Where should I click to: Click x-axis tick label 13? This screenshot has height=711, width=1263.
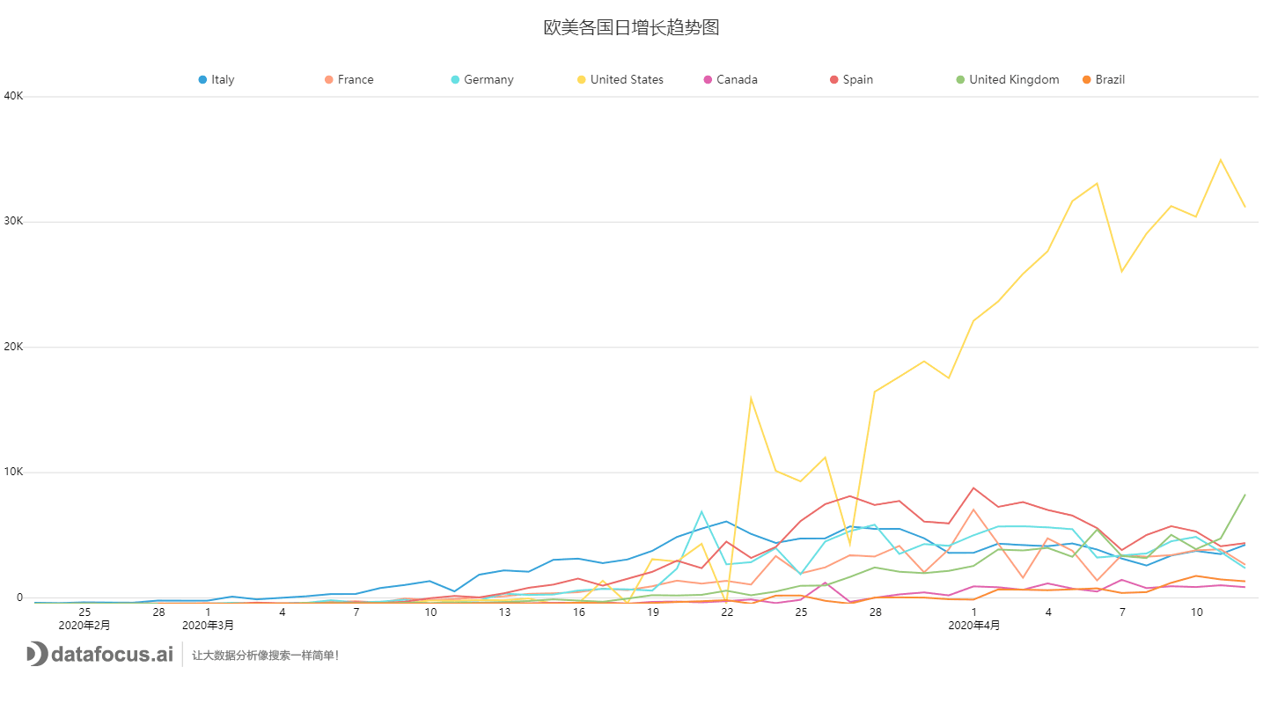click(x=505, y=612)
